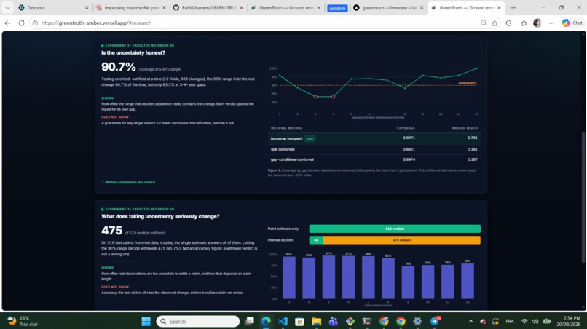Open Visual Studio Code from taskbar

pos(283,321)
